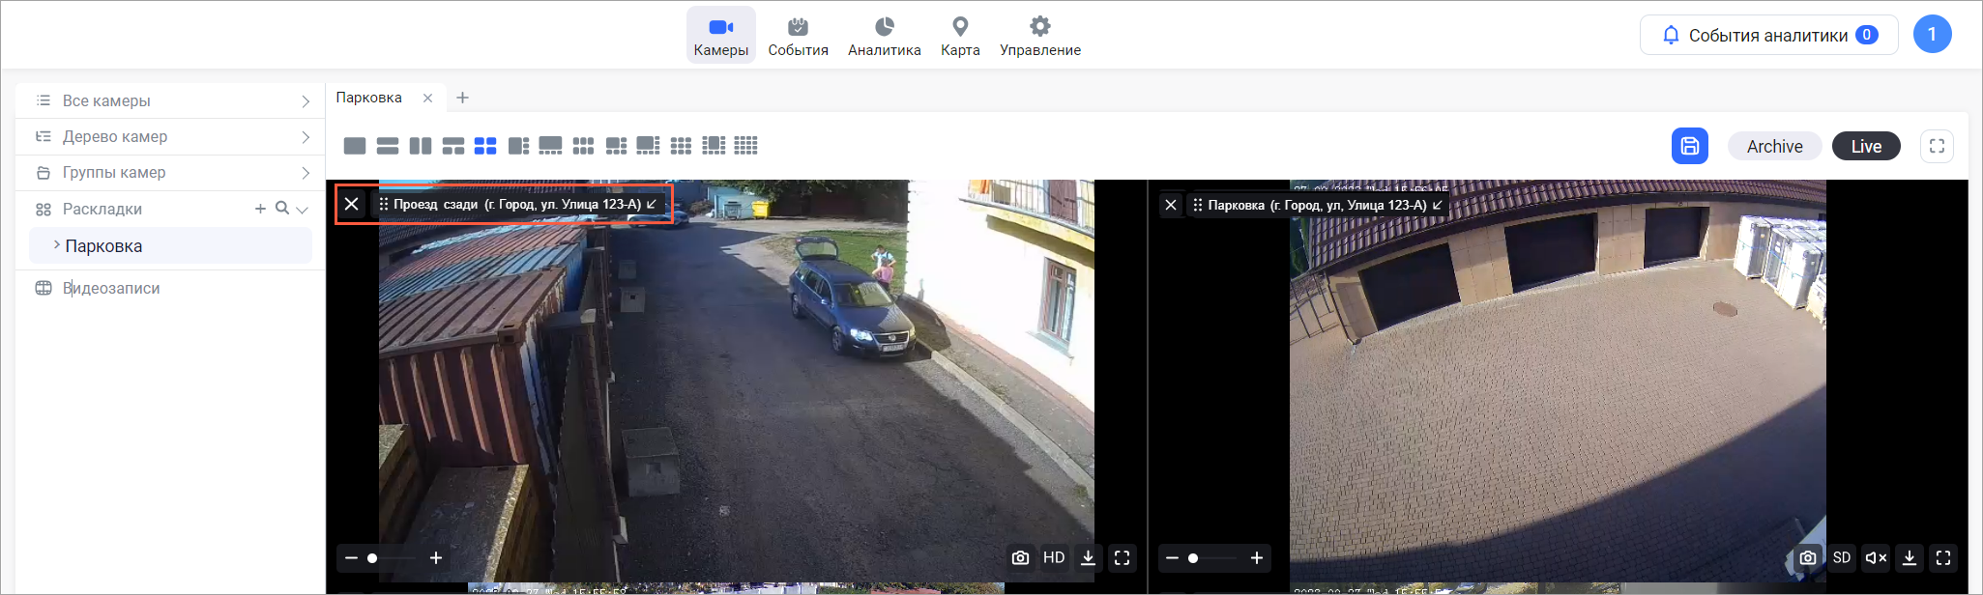This screenshot has width=1983, height=595.
Task: Collapse the Раскладки list
Action: click(x=303, y=209)
